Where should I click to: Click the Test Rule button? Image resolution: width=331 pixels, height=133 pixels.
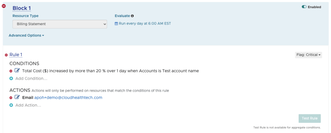309,118
